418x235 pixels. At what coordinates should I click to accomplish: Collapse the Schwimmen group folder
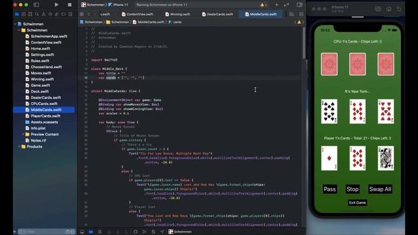(19, 30)
